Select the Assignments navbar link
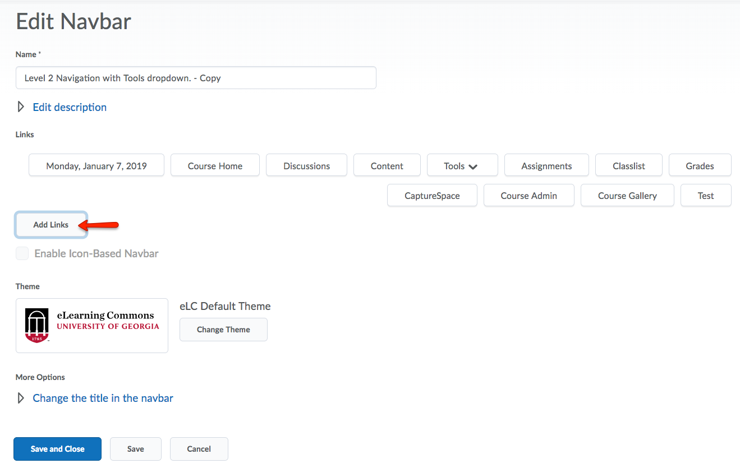Image resolution: width=740 pixels, height=468 pixels. 546,166
